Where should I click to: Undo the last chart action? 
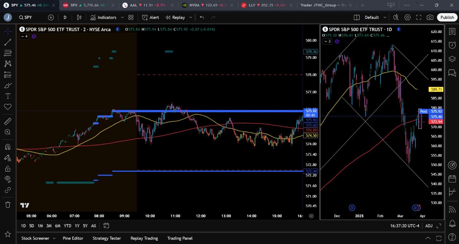[x=202, y=17]
